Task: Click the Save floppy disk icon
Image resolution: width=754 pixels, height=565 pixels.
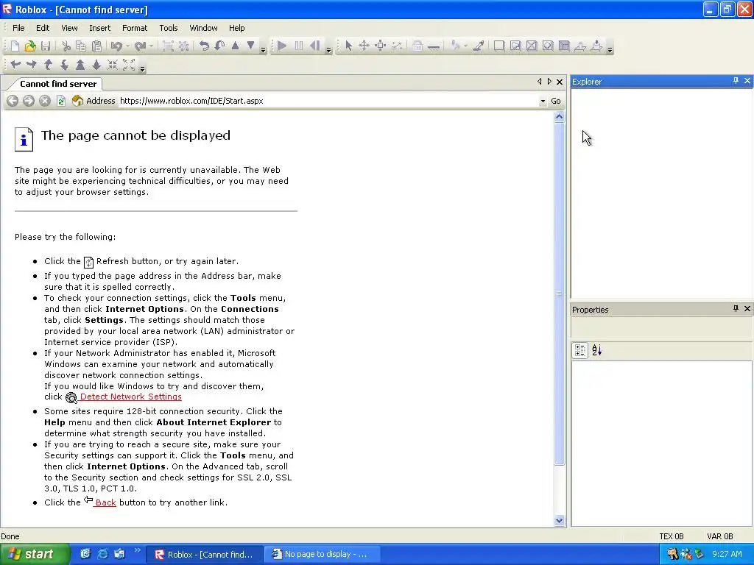Action: click(46, 46)
